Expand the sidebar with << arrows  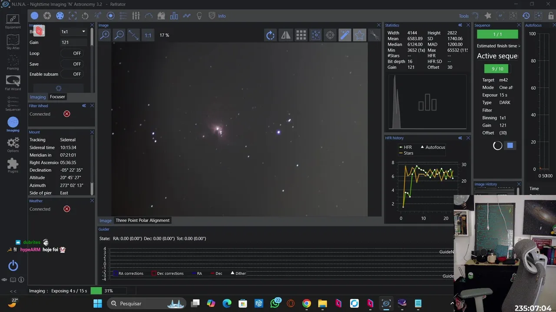13,291
